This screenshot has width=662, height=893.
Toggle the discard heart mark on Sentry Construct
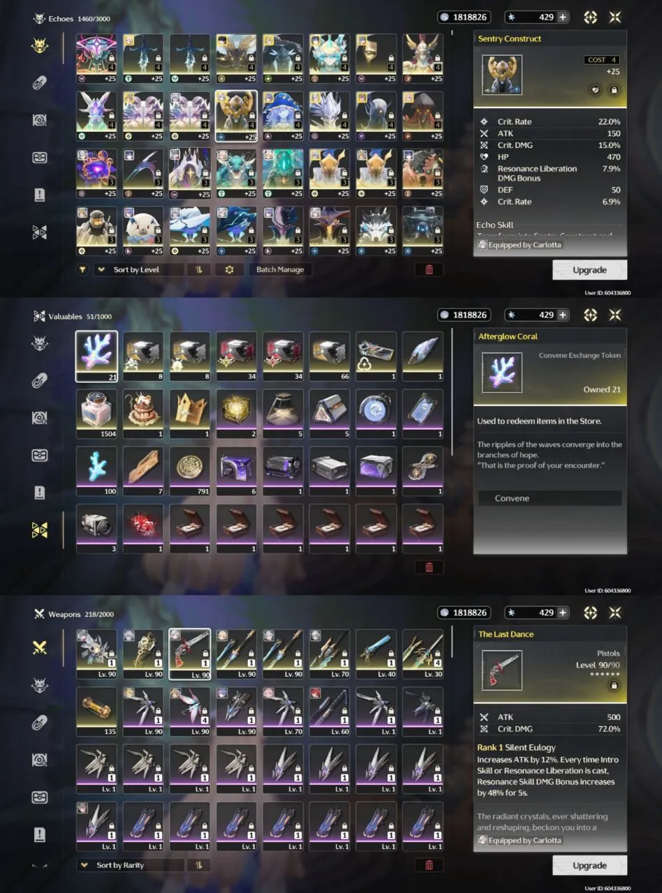tap(595, 90)
